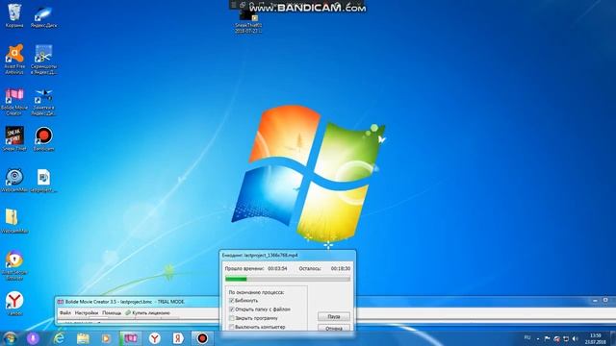616x346 pixels.
Task: Open the Avast icon in the system tray
Action: [556, 338]
